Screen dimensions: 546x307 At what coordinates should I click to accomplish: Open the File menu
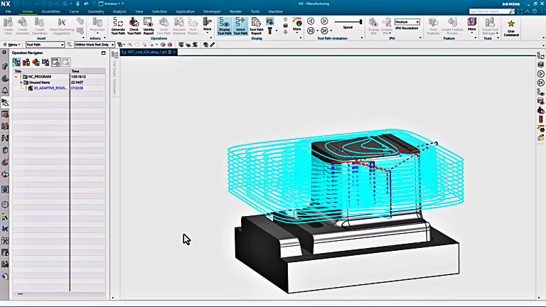coord(8,11)
